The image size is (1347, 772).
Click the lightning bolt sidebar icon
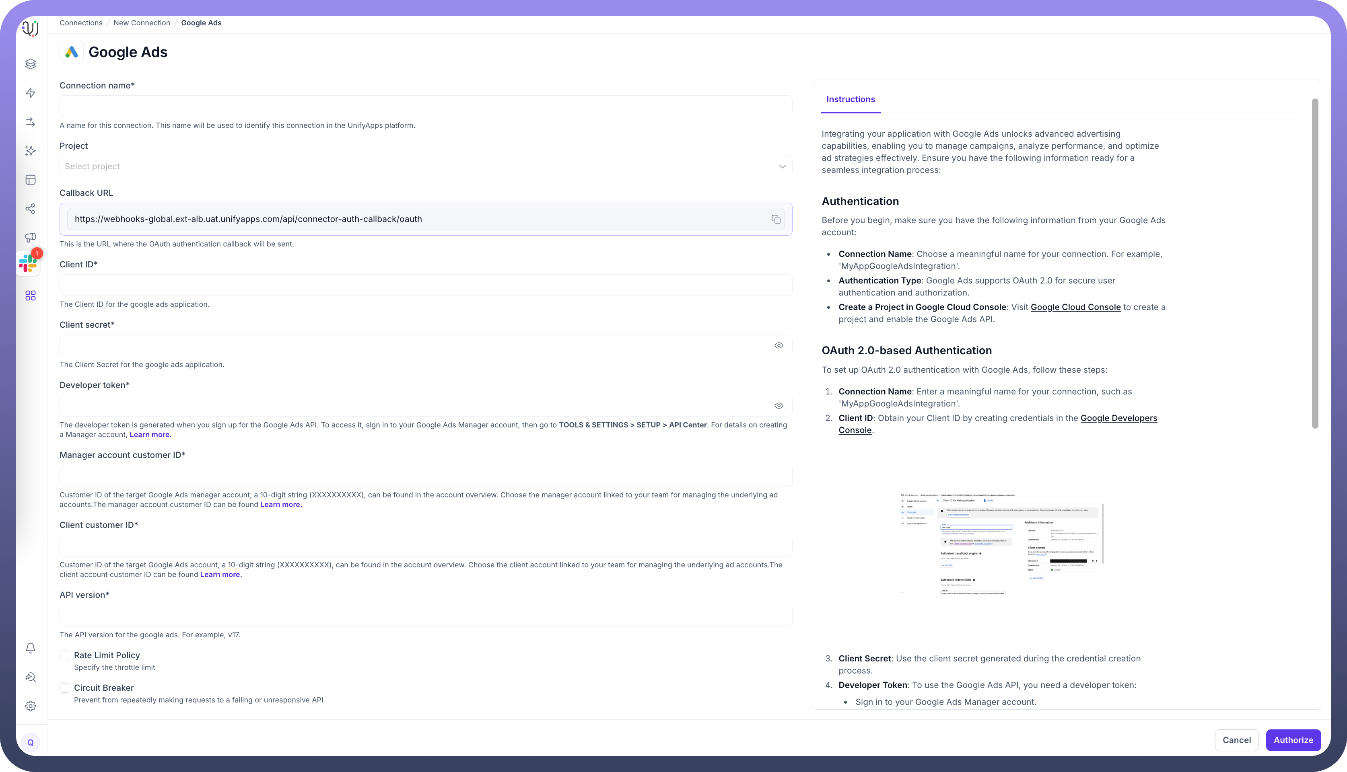coord(31,93)
